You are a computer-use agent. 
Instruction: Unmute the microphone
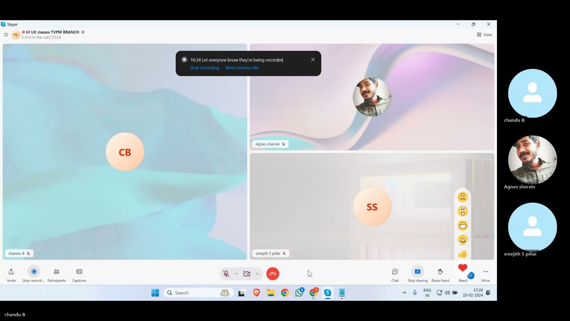tap(226, 274)
